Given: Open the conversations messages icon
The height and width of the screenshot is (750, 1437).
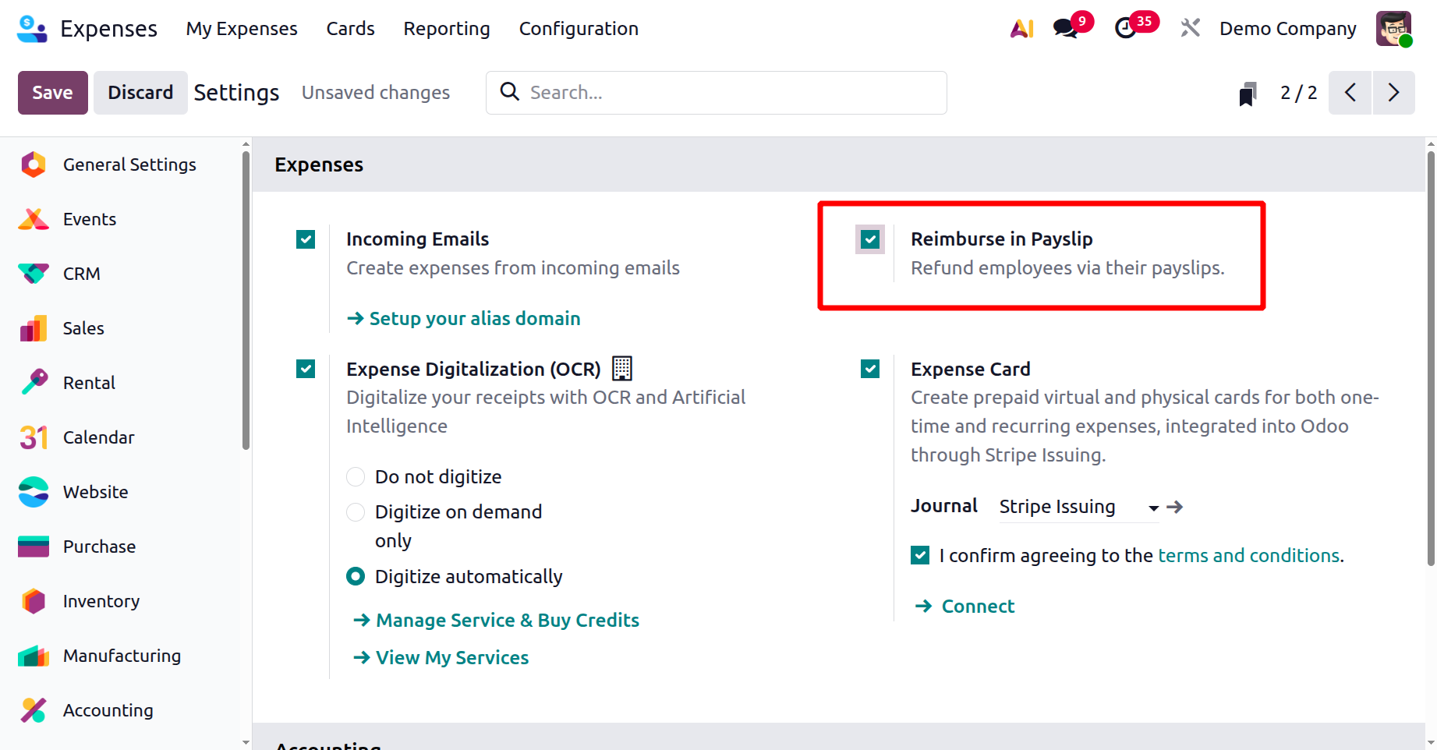Looking at the screenshot, I should click(x=1065, y=29).
